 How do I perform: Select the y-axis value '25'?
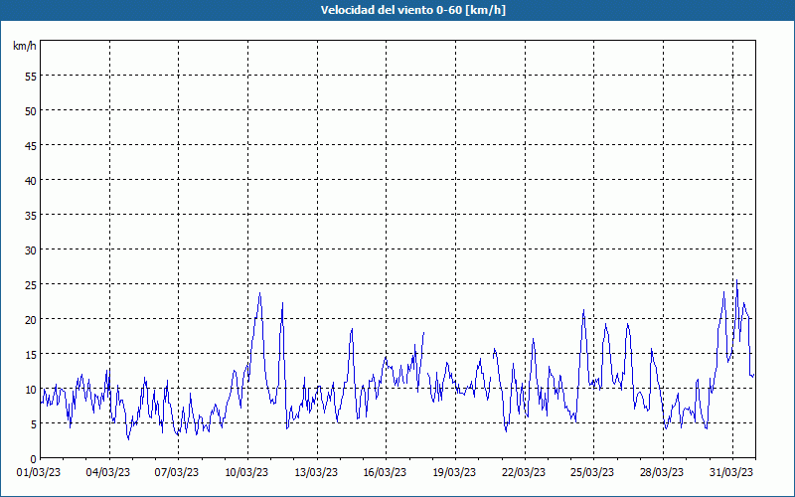pos(31,285)
